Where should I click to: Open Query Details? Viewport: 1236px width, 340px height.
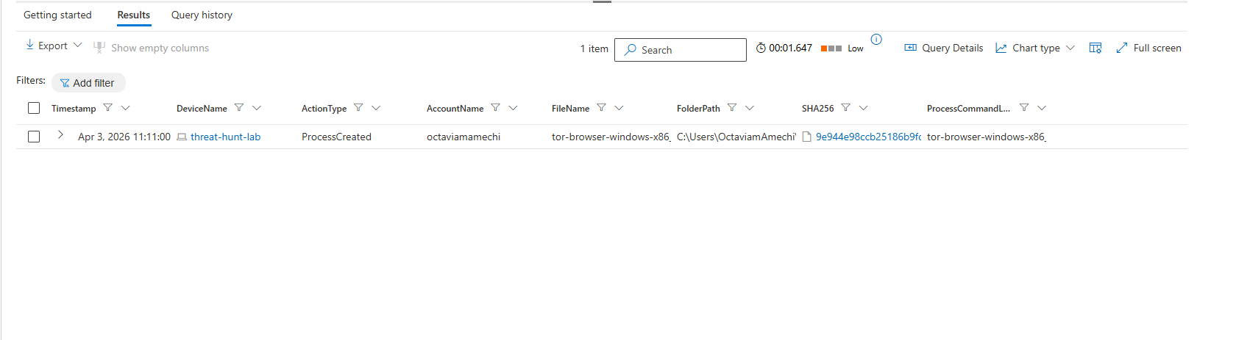(x=944, y=48)
